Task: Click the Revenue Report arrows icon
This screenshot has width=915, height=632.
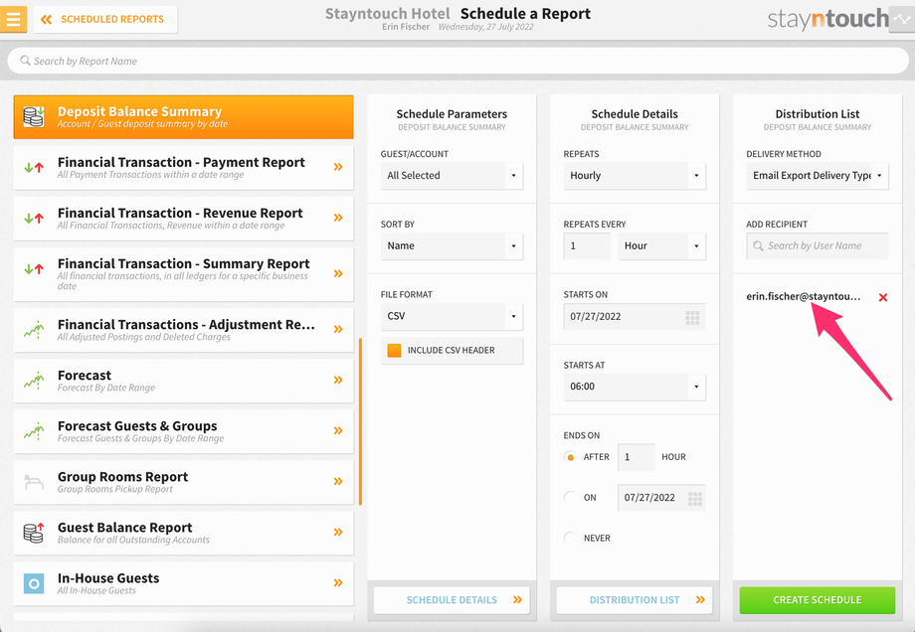Action: (34, 218)
